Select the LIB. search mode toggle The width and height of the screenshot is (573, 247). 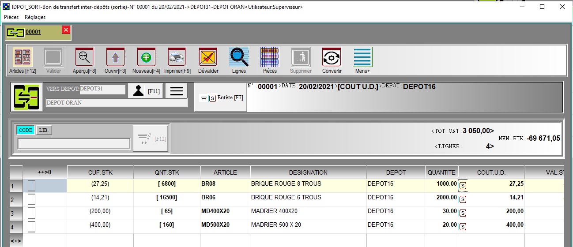(44, 130)
